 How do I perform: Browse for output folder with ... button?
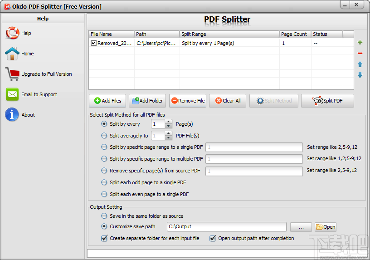pos(301,227)
